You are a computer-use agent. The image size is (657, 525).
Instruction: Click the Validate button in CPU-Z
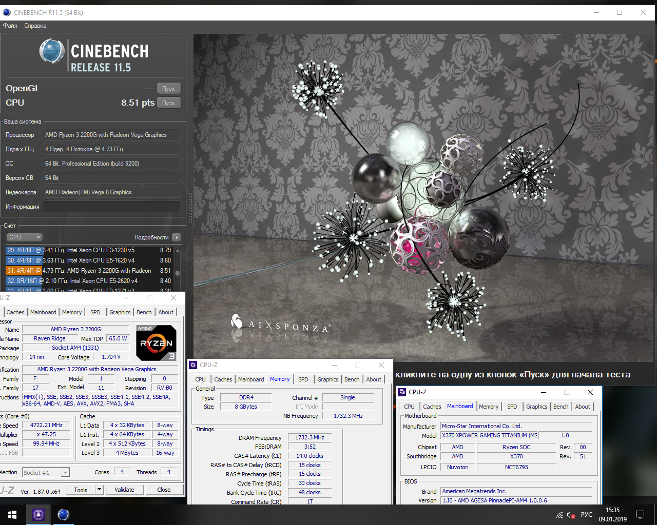[x=124, y=490]
